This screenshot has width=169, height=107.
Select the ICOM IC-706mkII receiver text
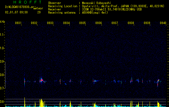tap(112, 9)
